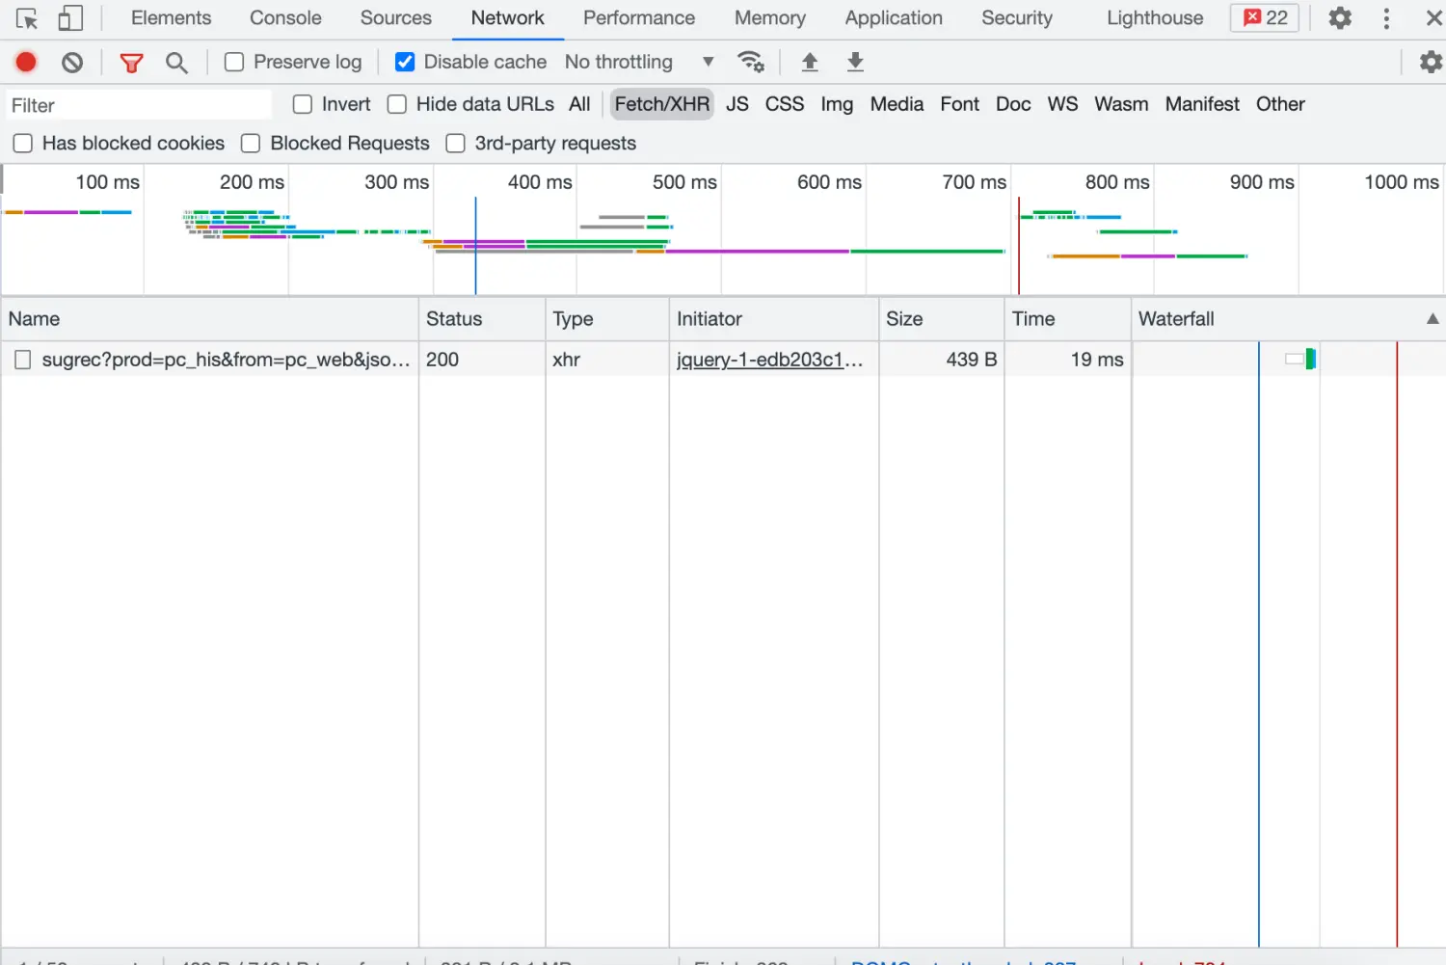The image size is (1446, 965).
Task: Sort by the Time column header
Action: 1068,319
